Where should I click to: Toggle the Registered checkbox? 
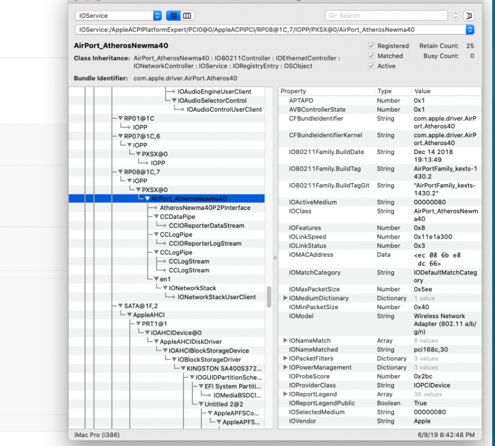pos(371,46)
